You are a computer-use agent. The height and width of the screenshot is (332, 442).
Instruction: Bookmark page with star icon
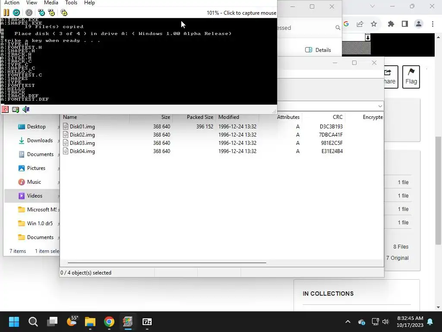374,24
